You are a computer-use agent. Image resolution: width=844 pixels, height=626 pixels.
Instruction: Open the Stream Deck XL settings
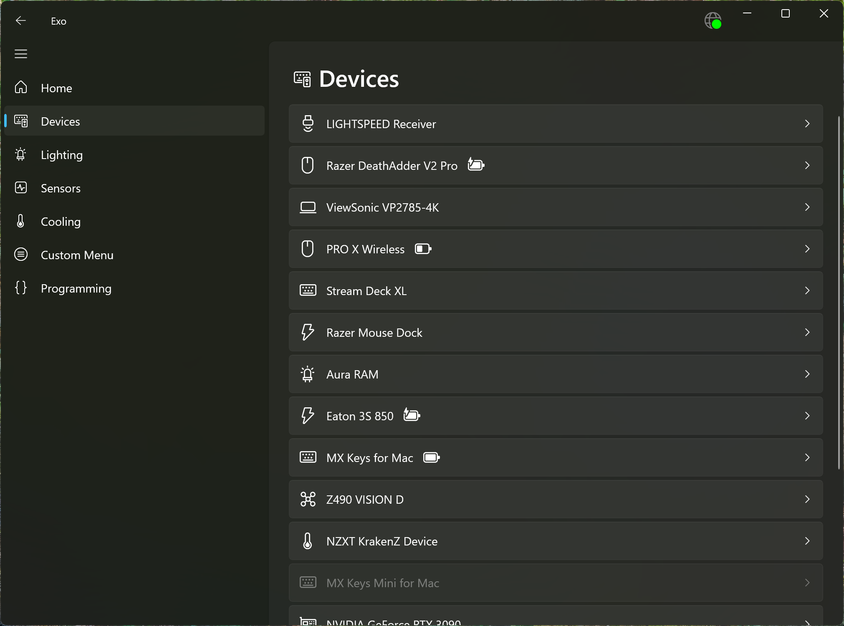555,290
